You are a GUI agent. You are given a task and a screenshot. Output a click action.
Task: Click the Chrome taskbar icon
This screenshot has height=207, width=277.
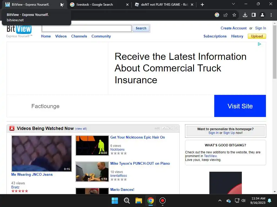click(x=150, y=201)
